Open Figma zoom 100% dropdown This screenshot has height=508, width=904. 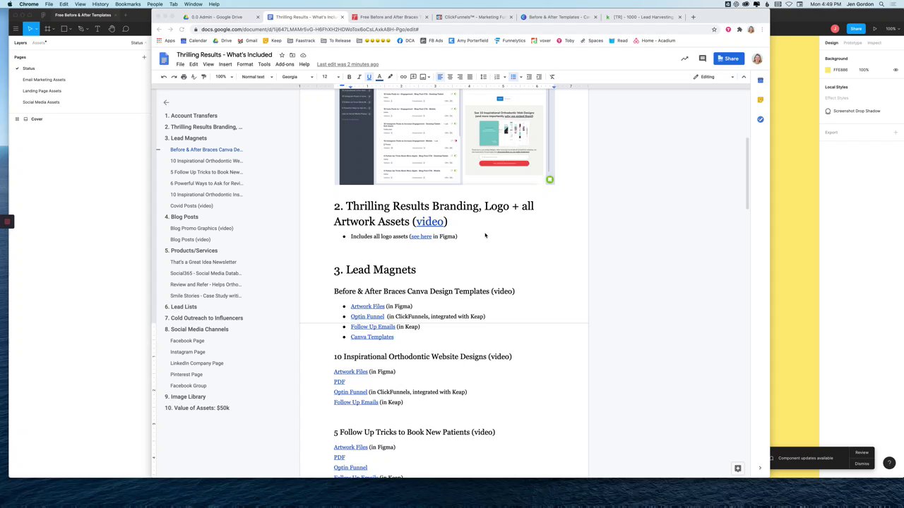point(891,29)
